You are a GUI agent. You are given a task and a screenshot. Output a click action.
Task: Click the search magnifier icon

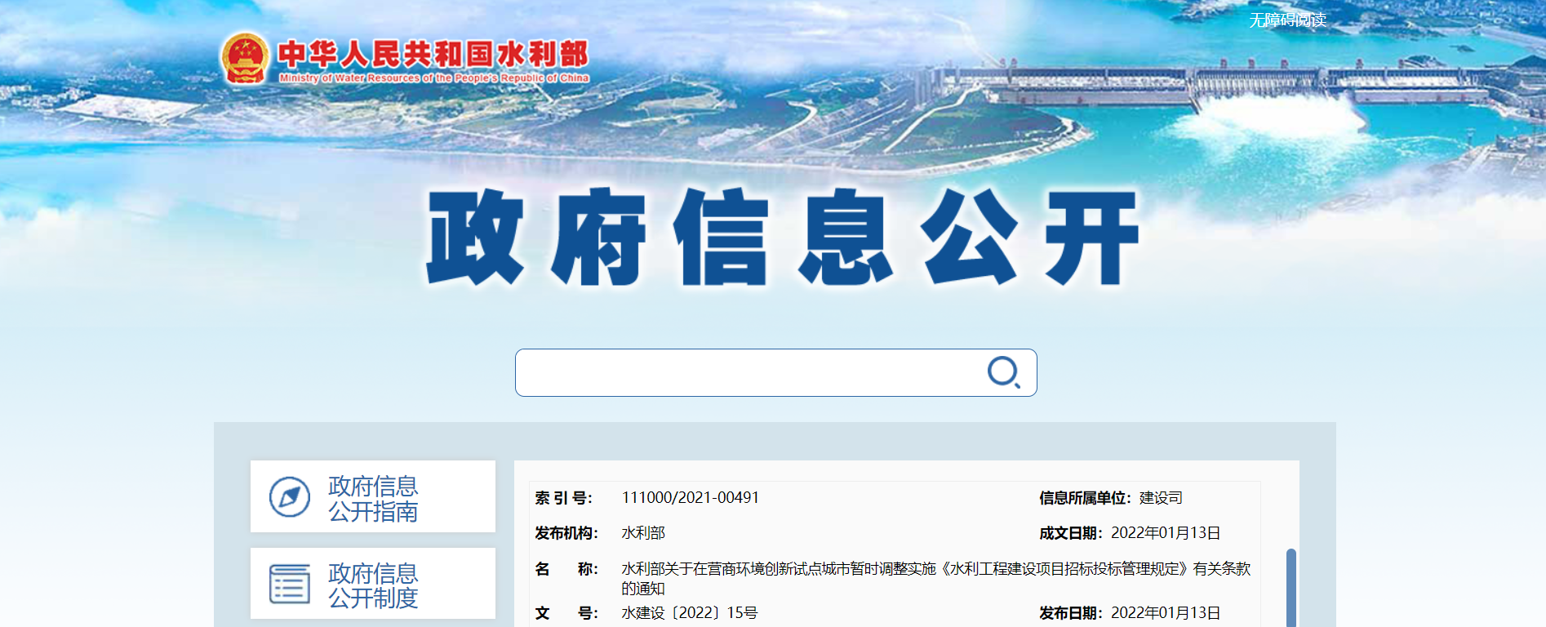[1003, 372]
